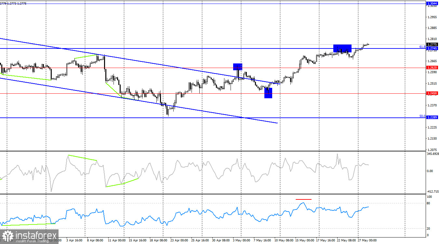Click the 1.2515 price axis value
This screenshot has width=439, height=244.
point(432,83)
